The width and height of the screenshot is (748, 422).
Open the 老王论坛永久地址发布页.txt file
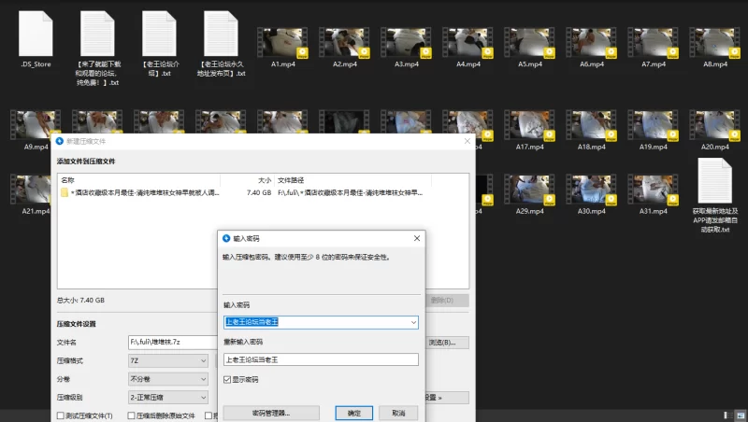(223, 35)
